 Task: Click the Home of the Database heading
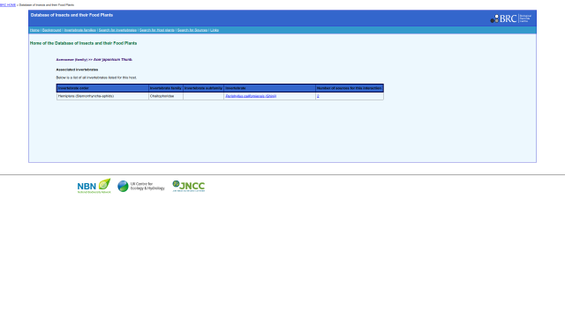pos(83,43)
